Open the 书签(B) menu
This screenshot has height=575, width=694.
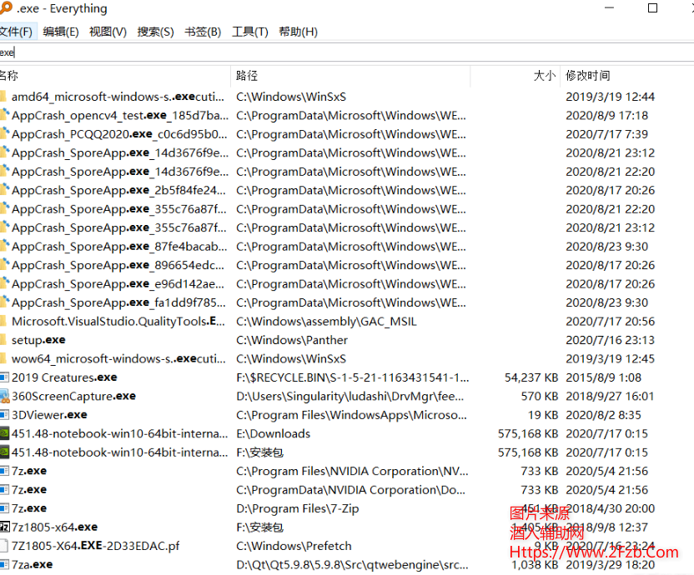pyautogui.click(x=203, y=32)
